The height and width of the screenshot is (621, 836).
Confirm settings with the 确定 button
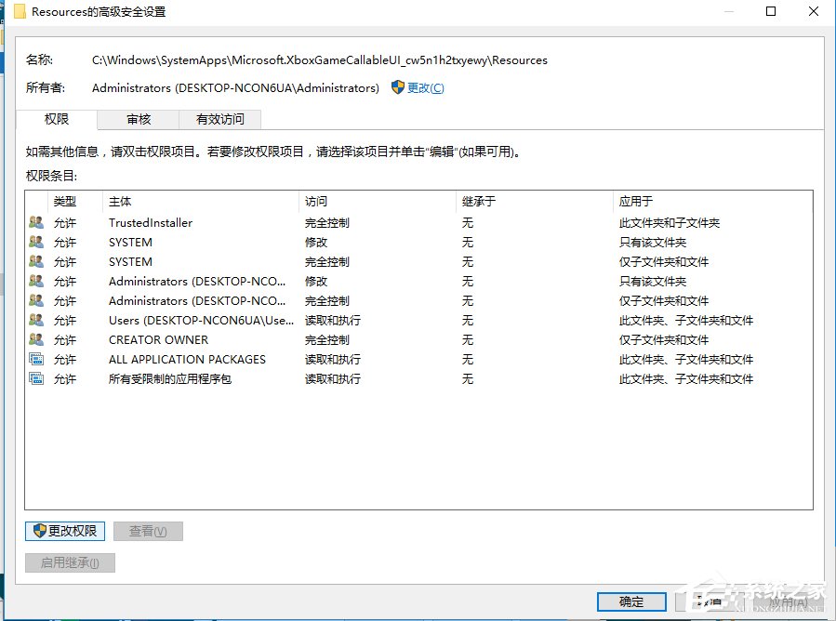coord(630,601)
